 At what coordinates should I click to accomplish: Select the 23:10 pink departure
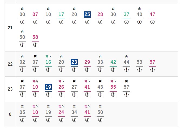[x=35, y=87]
